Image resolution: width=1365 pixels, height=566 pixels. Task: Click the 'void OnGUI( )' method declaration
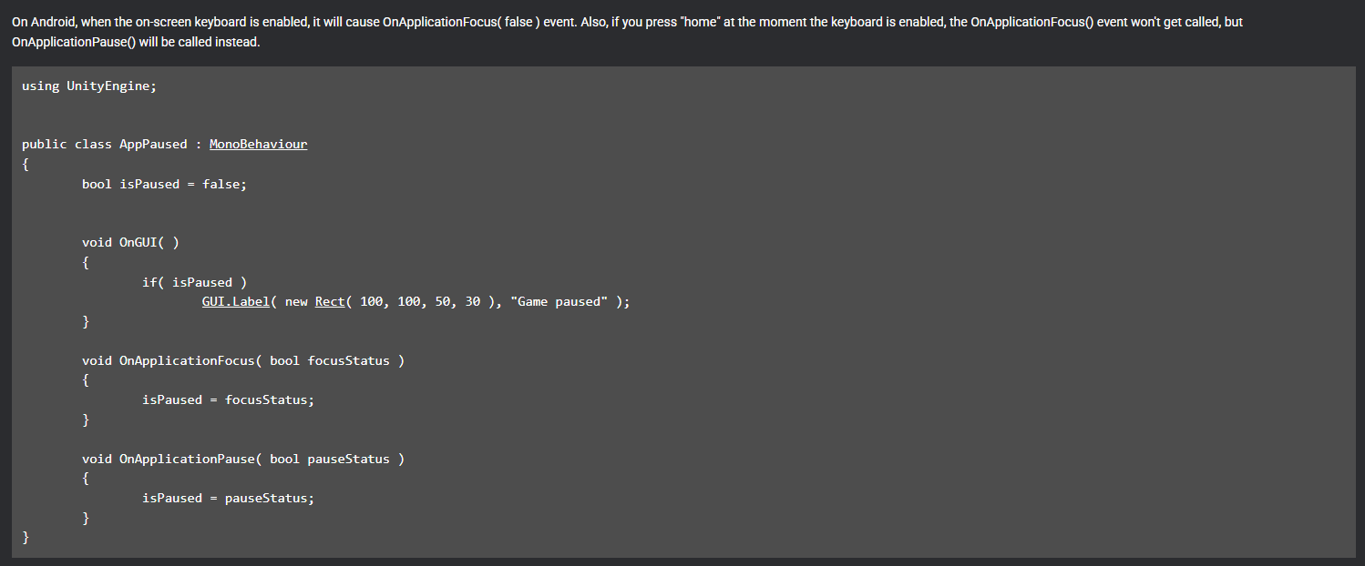(130, 243)
